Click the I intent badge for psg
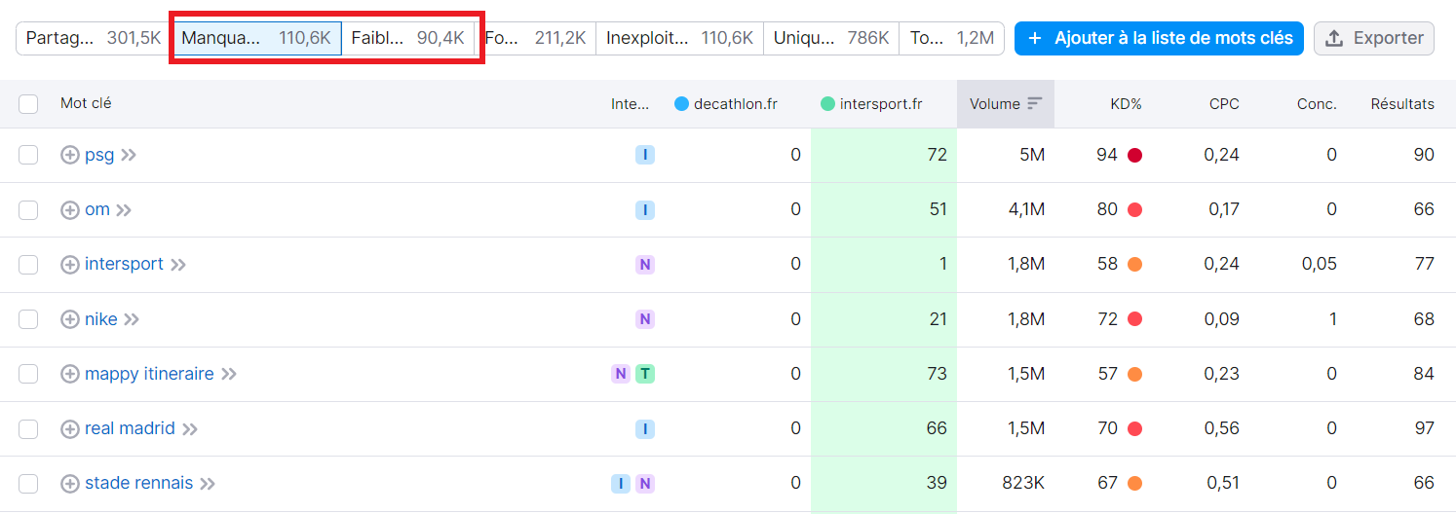 (x=644, y=155)
